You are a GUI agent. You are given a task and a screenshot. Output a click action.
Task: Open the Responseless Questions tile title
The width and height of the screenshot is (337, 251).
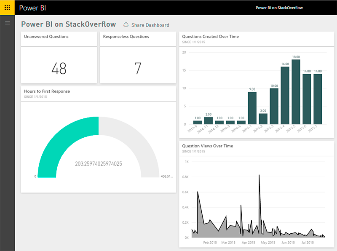pyautogui.click(x=126, y=37)
